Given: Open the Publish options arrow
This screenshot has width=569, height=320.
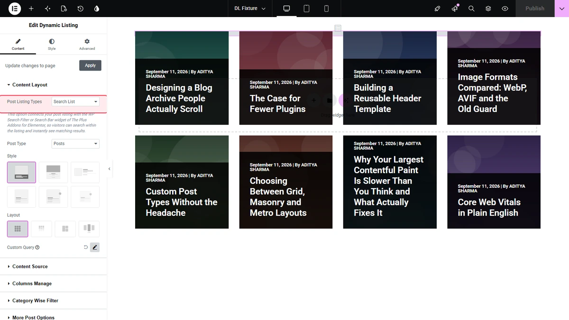Looking at the screenshot, I should 562,9.
